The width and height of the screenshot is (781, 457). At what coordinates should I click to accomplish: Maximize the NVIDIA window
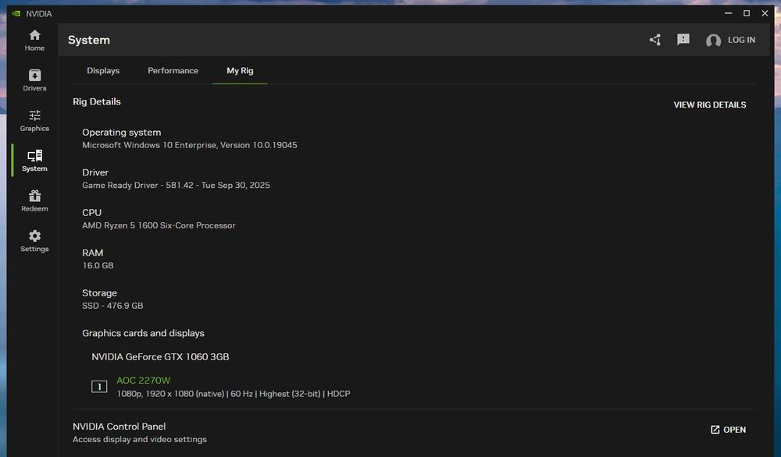[x=747, y=13]
